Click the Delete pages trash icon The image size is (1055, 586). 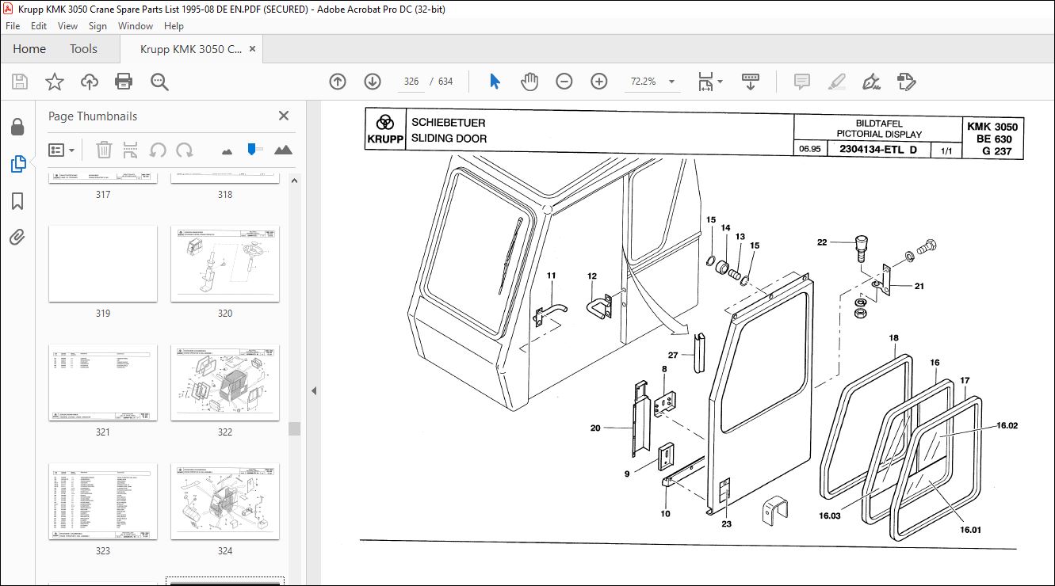coord(104,150)
